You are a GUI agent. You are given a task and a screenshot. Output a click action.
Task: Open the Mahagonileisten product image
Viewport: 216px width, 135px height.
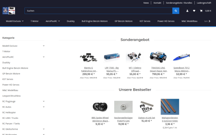click(x=170, y=107)
